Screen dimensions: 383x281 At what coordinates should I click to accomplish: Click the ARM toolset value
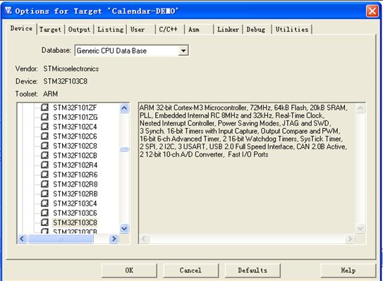click(x=51, y=94)
